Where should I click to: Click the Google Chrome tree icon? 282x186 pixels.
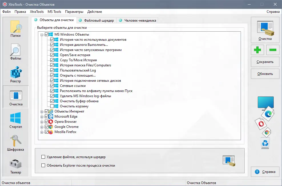[x=51, y=127]
